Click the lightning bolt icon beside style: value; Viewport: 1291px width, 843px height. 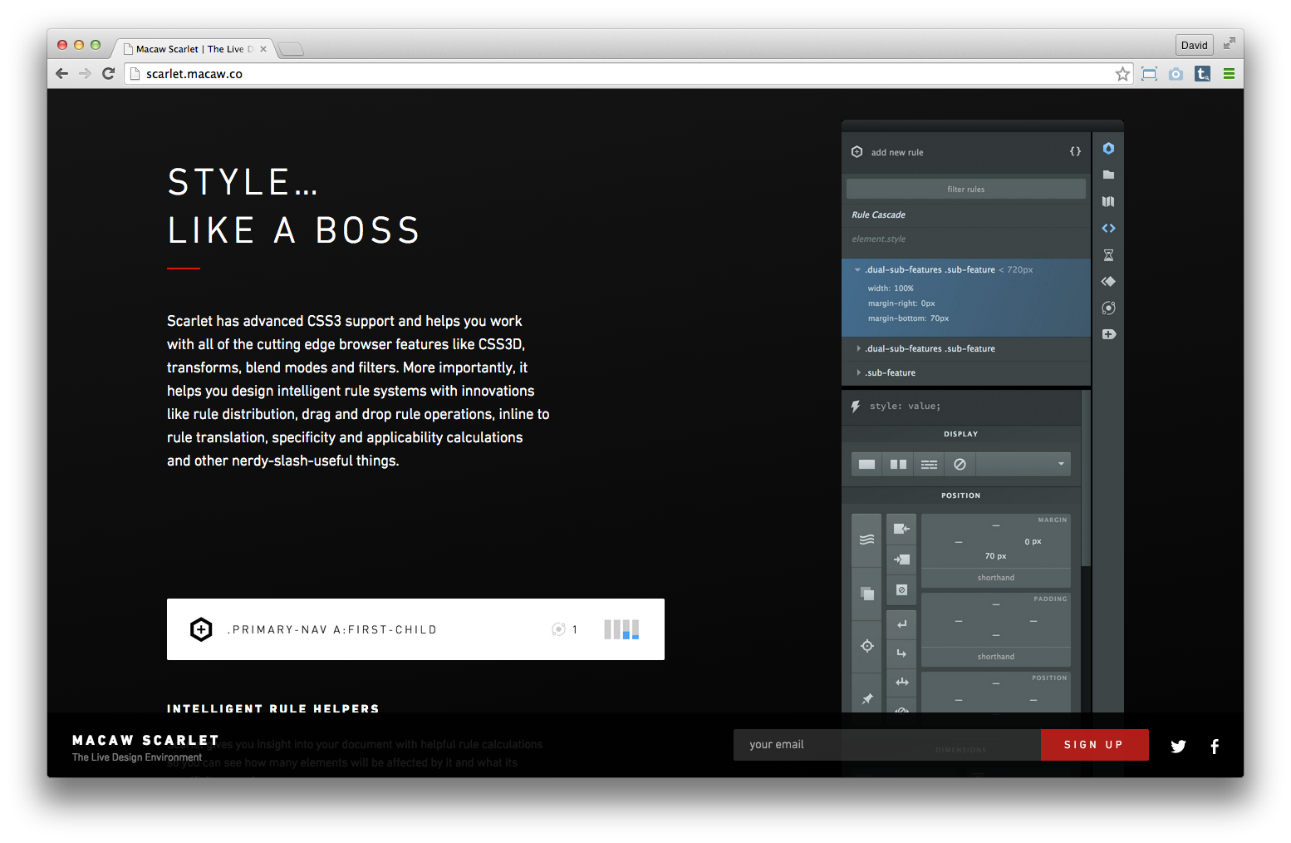pyautogui.click(x=856, y=407)
